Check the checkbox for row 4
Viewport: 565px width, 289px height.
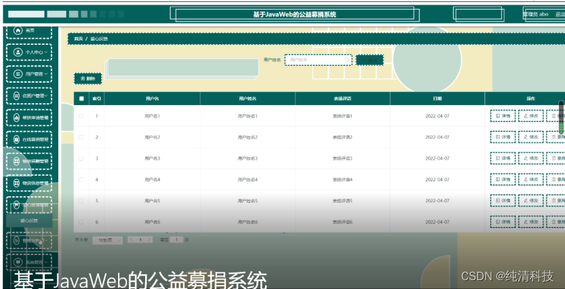81,180
